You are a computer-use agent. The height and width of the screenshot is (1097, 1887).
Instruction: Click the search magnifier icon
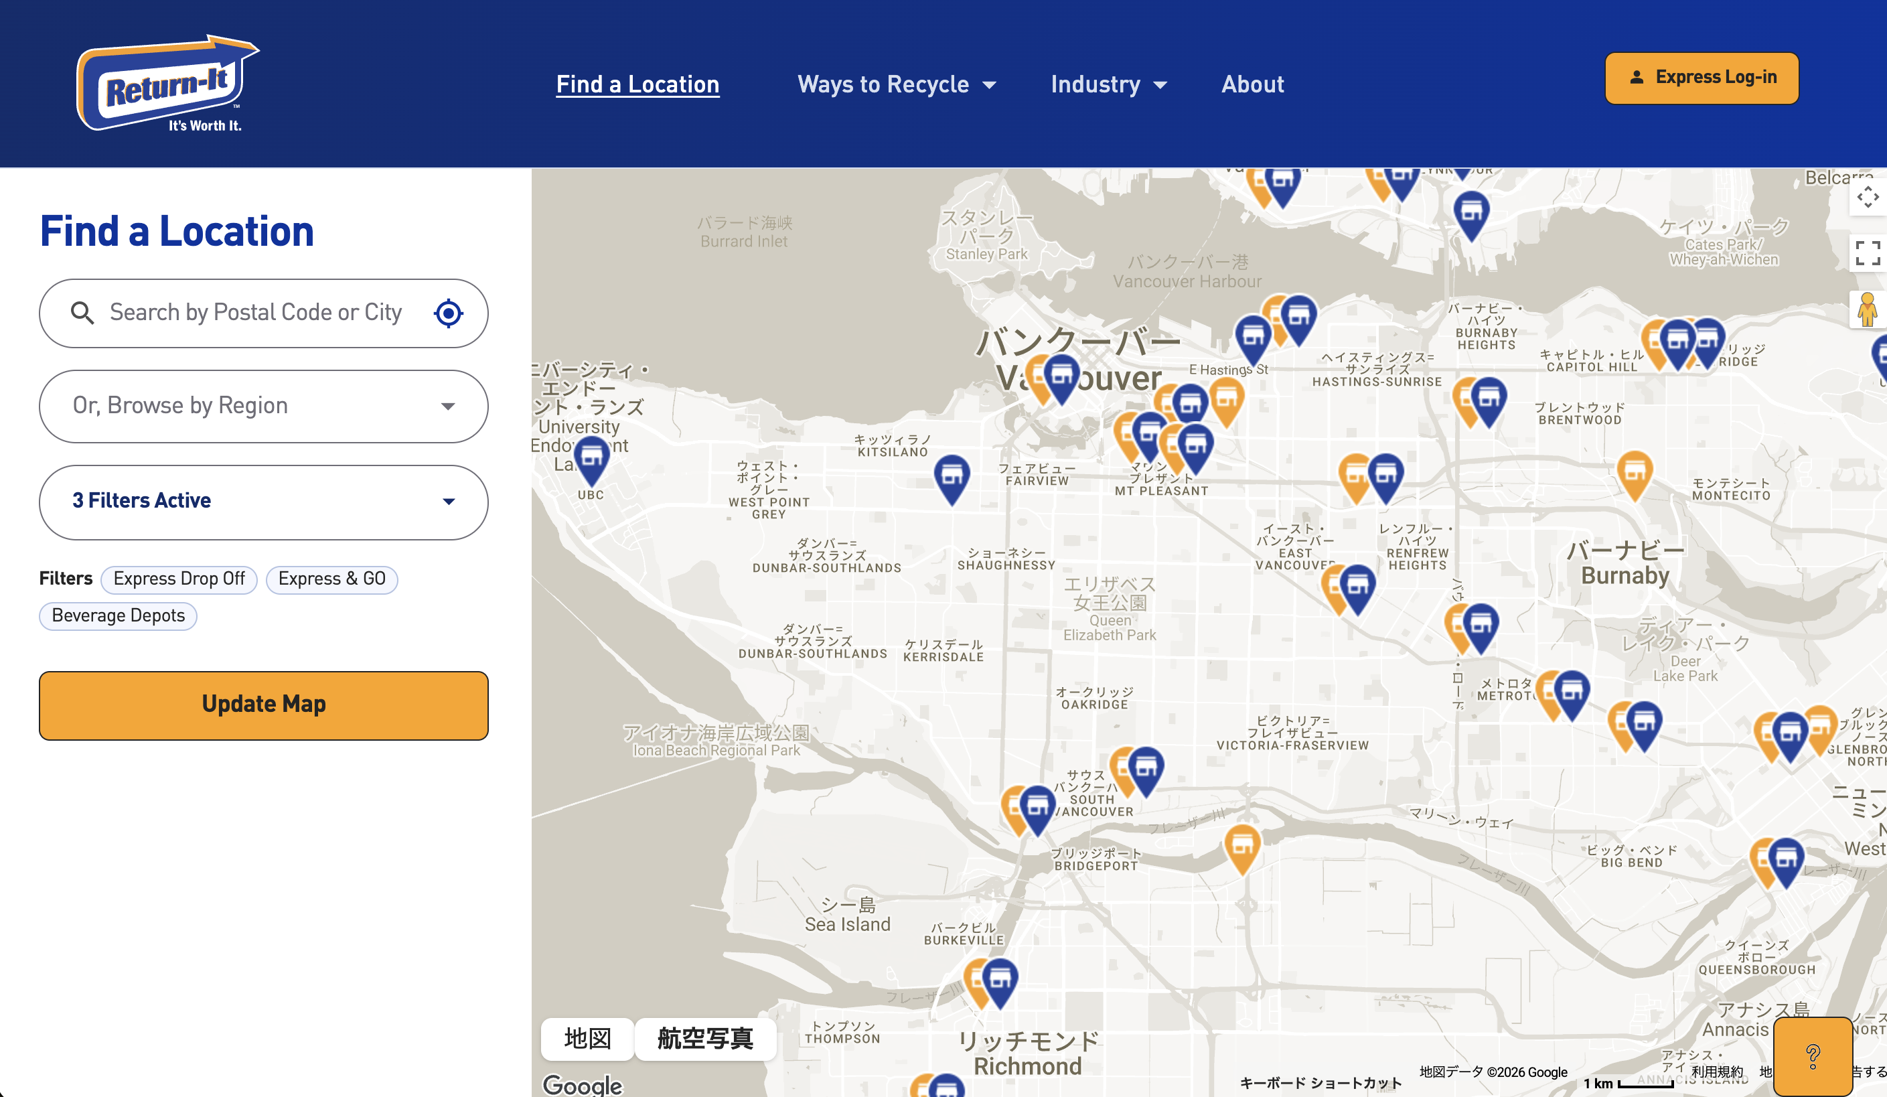(x=82, y=313)
